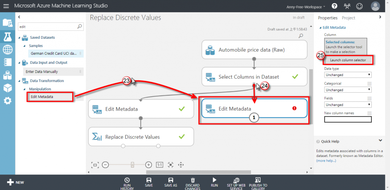Open the hamburger navigation menu

6,6
